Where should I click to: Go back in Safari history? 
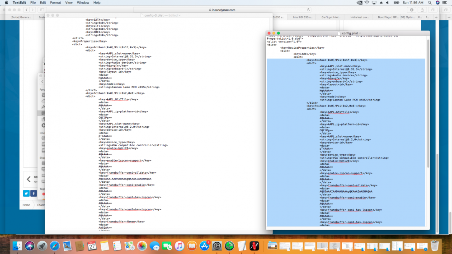pyautogui.click(x=27, y=10)
